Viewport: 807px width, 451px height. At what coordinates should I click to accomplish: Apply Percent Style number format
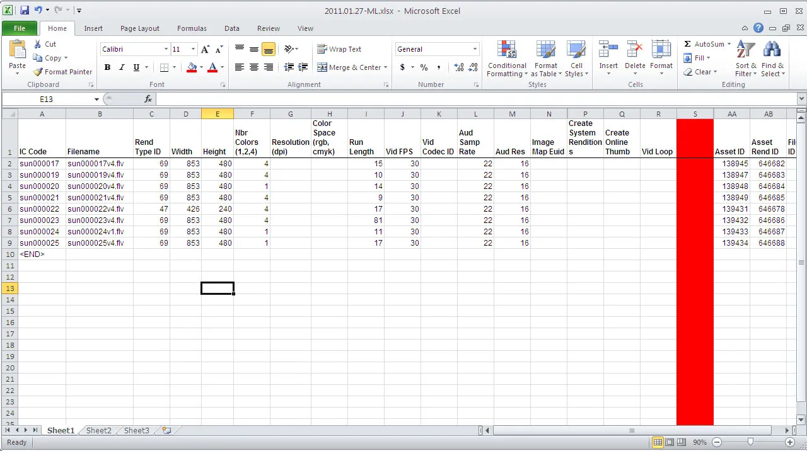coord(424,67)
